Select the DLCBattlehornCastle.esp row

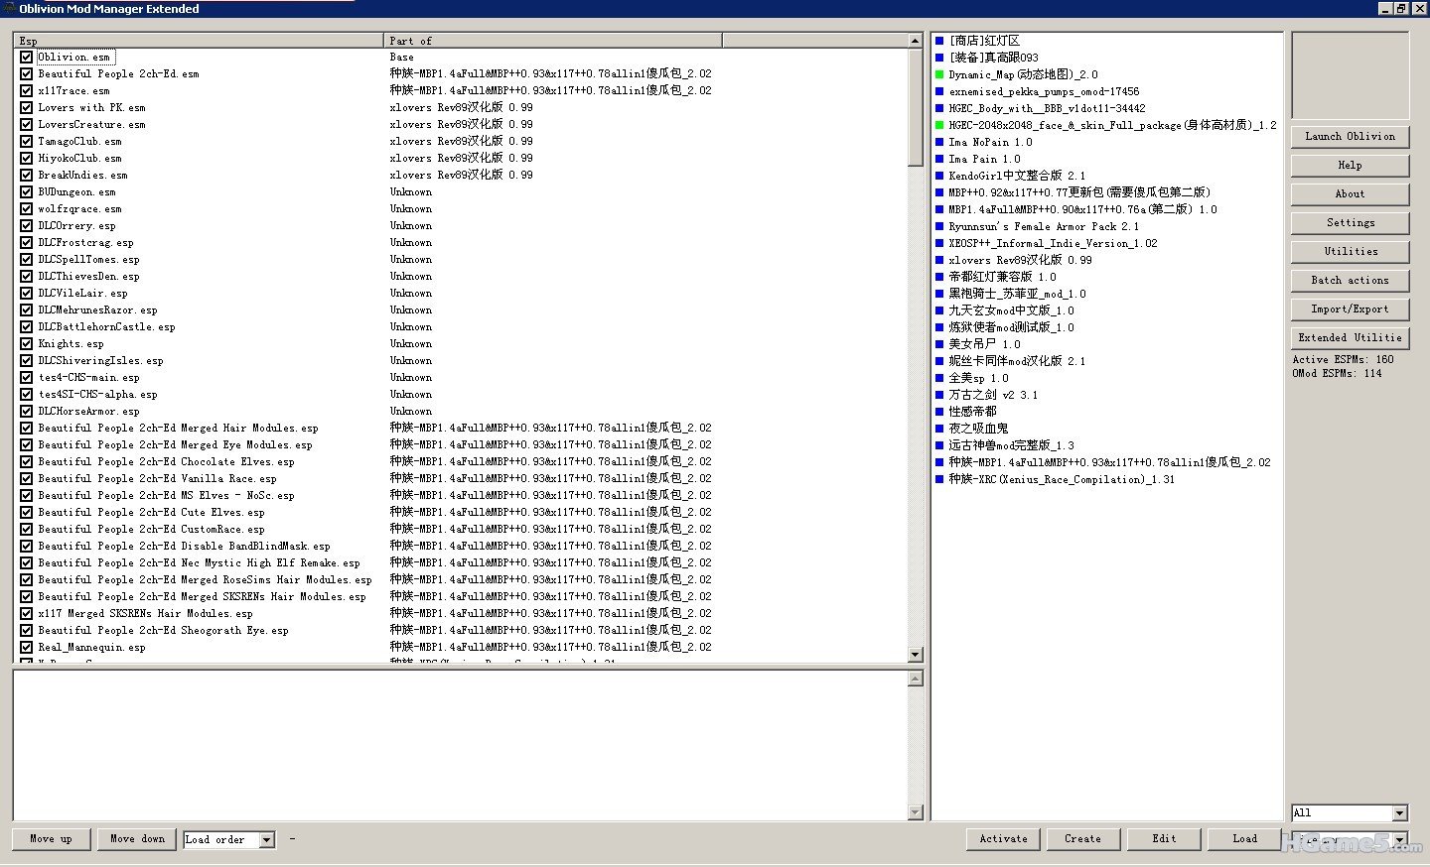pyautogui.click(x=106, y=327)
